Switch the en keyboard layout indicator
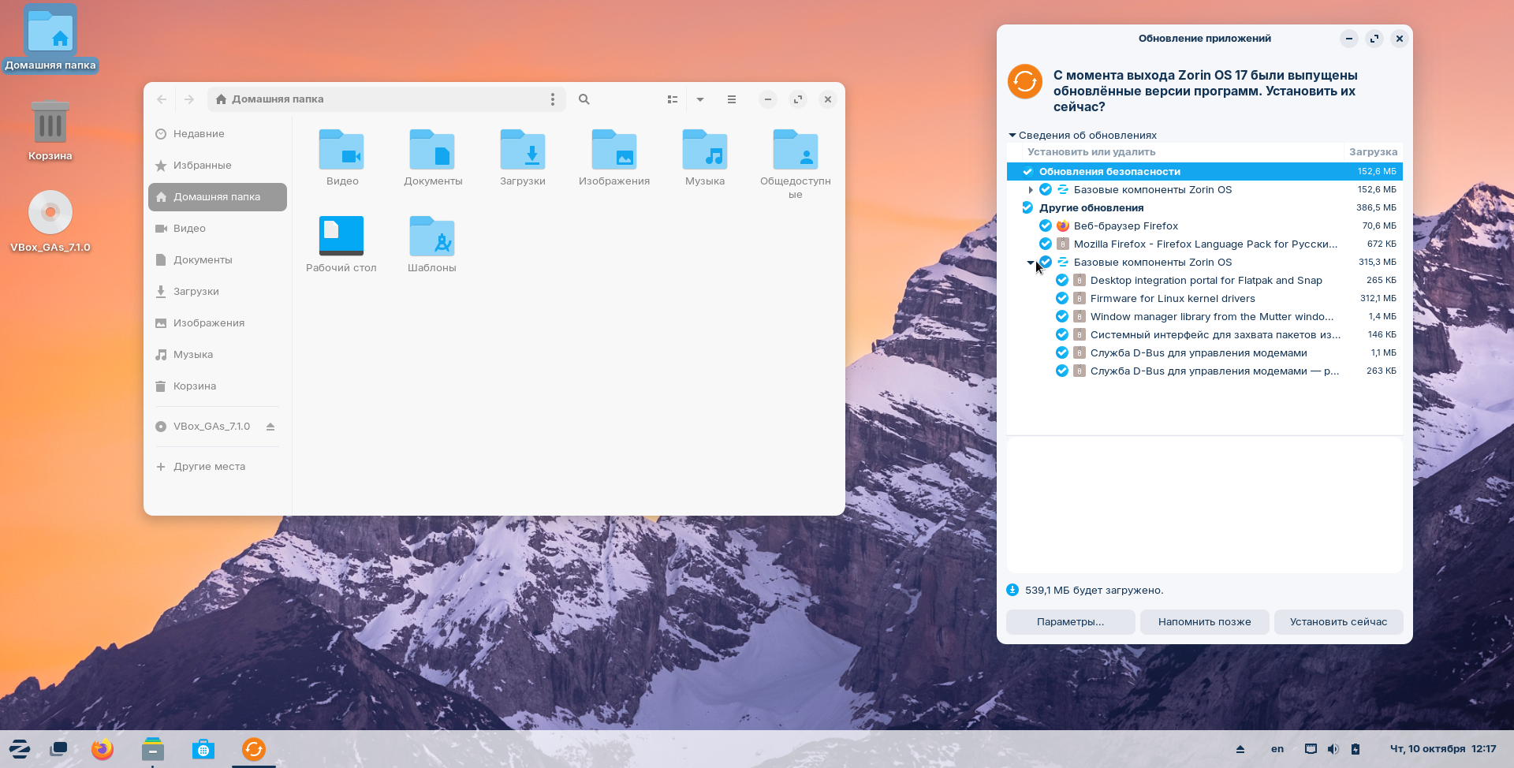1514x768 pixels. click(1277, 749)
